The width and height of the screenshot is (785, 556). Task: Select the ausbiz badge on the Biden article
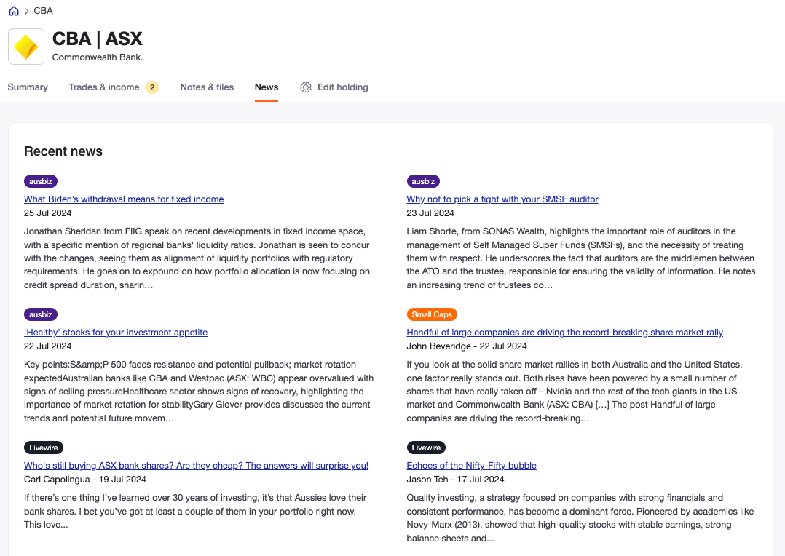click(x=40, y=181)
